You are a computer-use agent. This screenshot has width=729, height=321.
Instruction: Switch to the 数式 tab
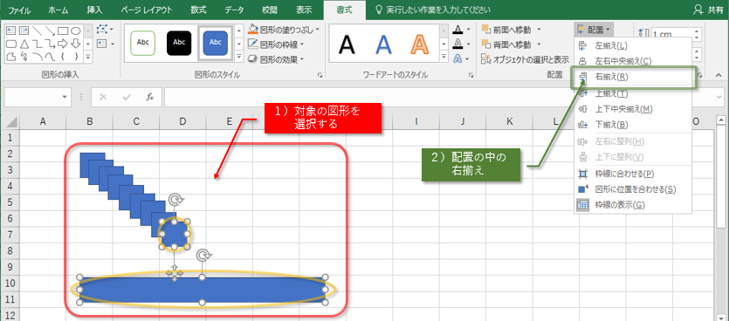coord(198,10)
